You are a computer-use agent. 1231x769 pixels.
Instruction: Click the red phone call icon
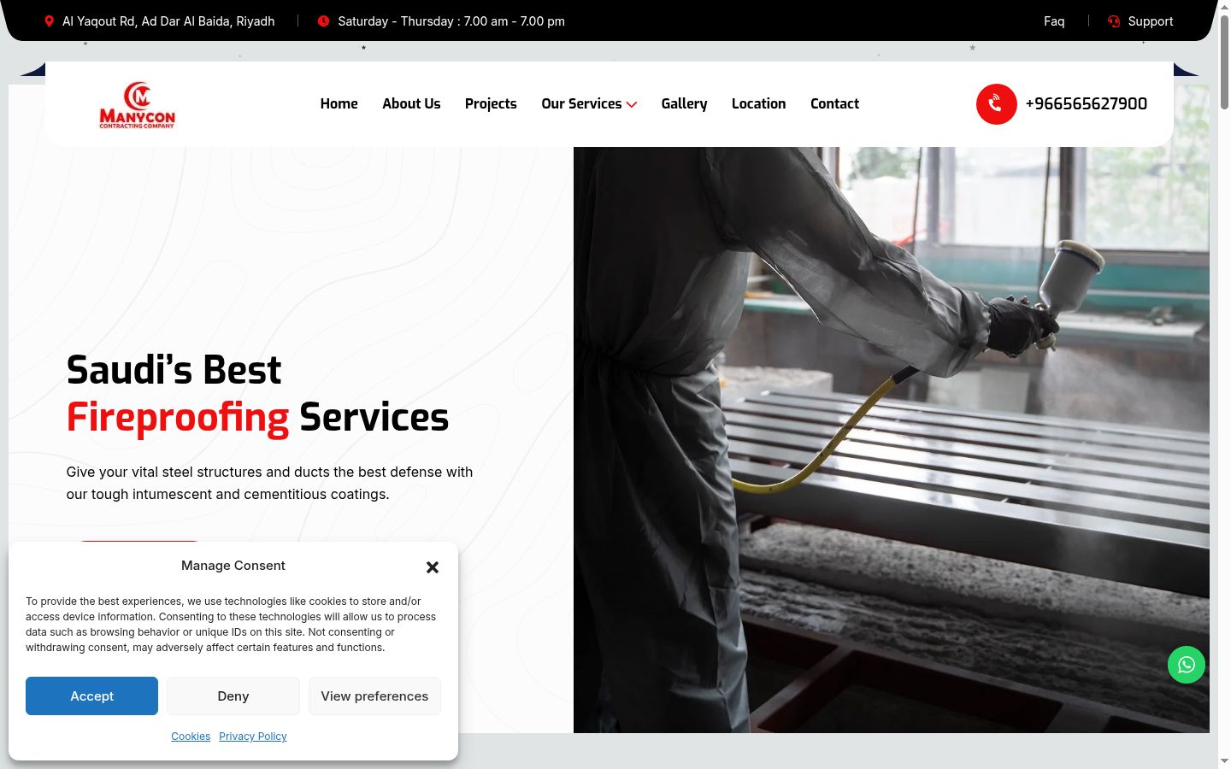996,104
